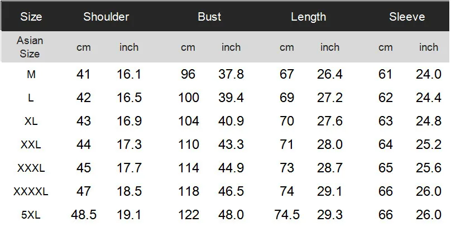Select the Size header cell
451x227 pixels.
pos(31,17)
